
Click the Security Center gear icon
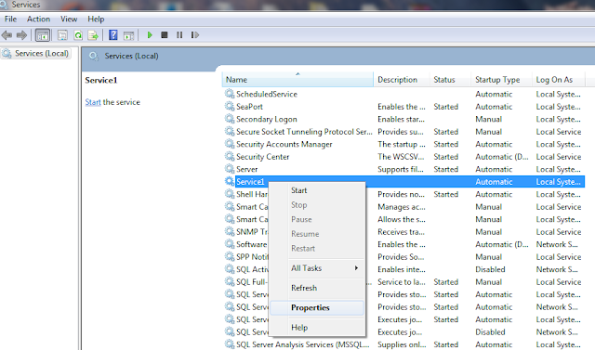tap(230, 156)
